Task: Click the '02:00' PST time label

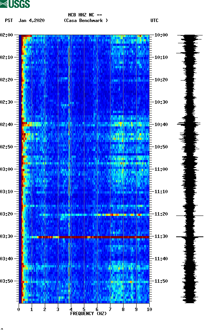Action: click(6, 35)
